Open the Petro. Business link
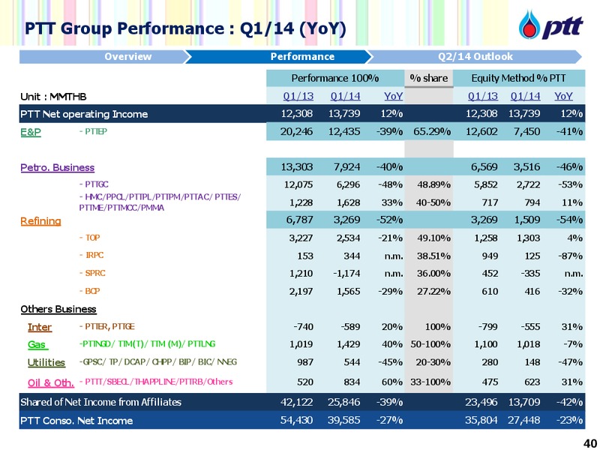Image resolution: width=600 pixels, height=450 pixels. coord(58,167)
